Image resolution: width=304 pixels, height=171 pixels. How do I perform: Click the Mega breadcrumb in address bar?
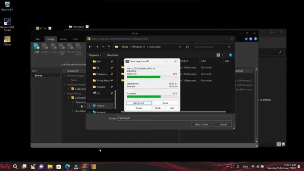pos(125,47)
